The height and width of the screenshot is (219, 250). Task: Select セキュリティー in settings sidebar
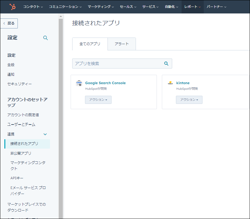[19, 84]
